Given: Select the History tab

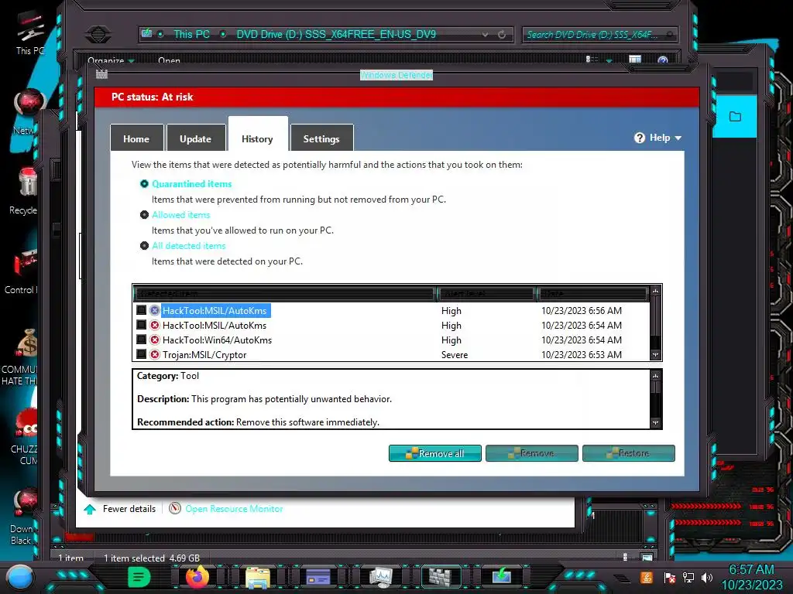Looking at the screenshot, I should pyautogui.click(x=257, y=136).
